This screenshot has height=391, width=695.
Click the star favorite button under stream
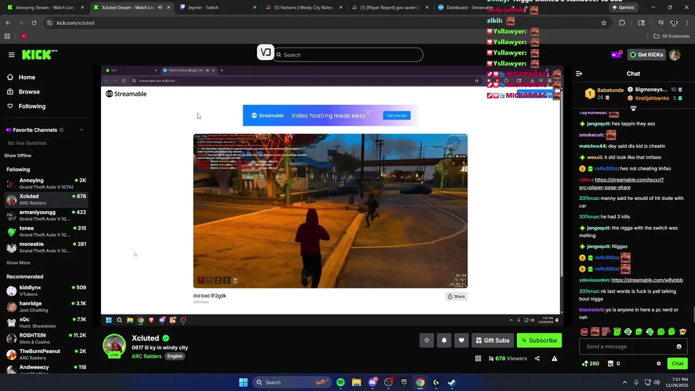pos(427,340)
